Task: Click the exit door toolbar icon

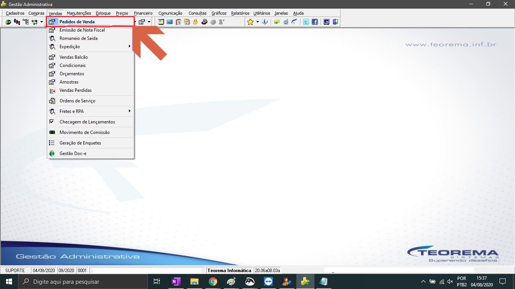Action: [335, 22]
